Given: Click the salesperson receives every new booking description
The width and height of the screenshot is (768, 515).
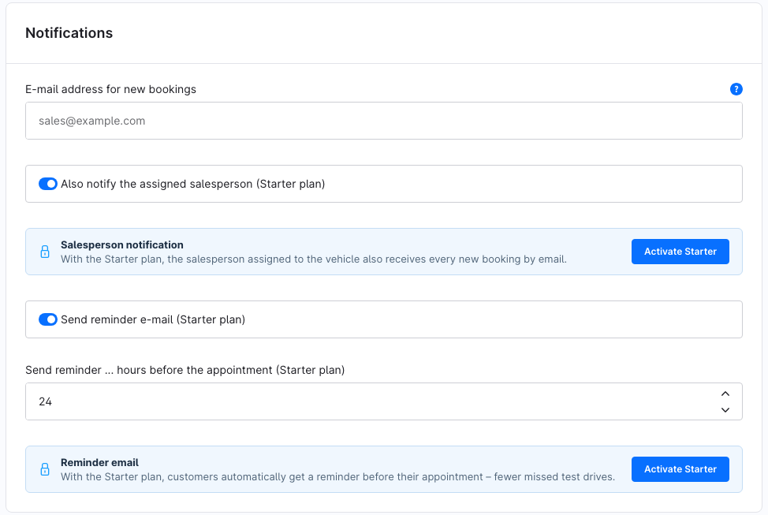Looking at the screenshot, I should 314,259.
